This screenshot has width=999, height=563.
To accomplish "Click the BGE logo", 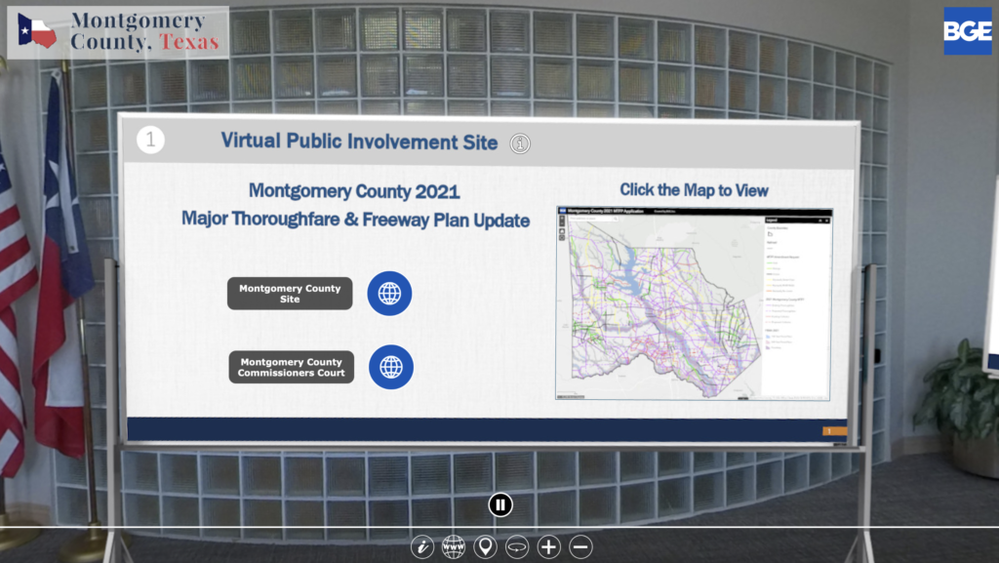I will pos(968,30).
